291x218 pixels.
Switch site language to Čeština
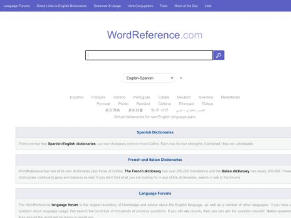[164, 104]
